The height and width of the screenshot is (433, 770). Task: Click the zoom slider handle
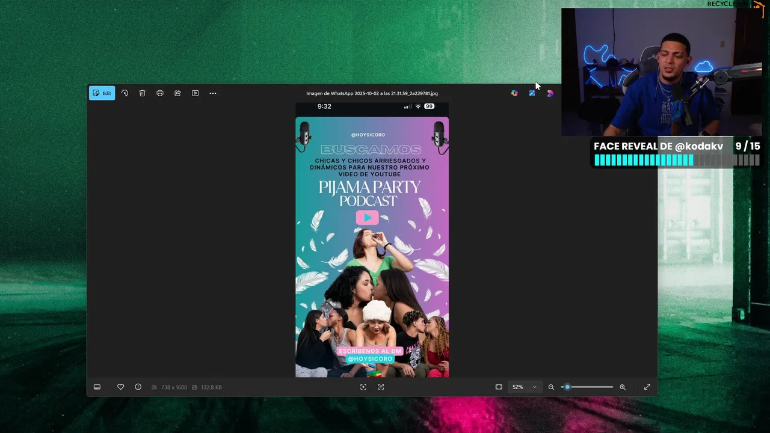[567, 387]
